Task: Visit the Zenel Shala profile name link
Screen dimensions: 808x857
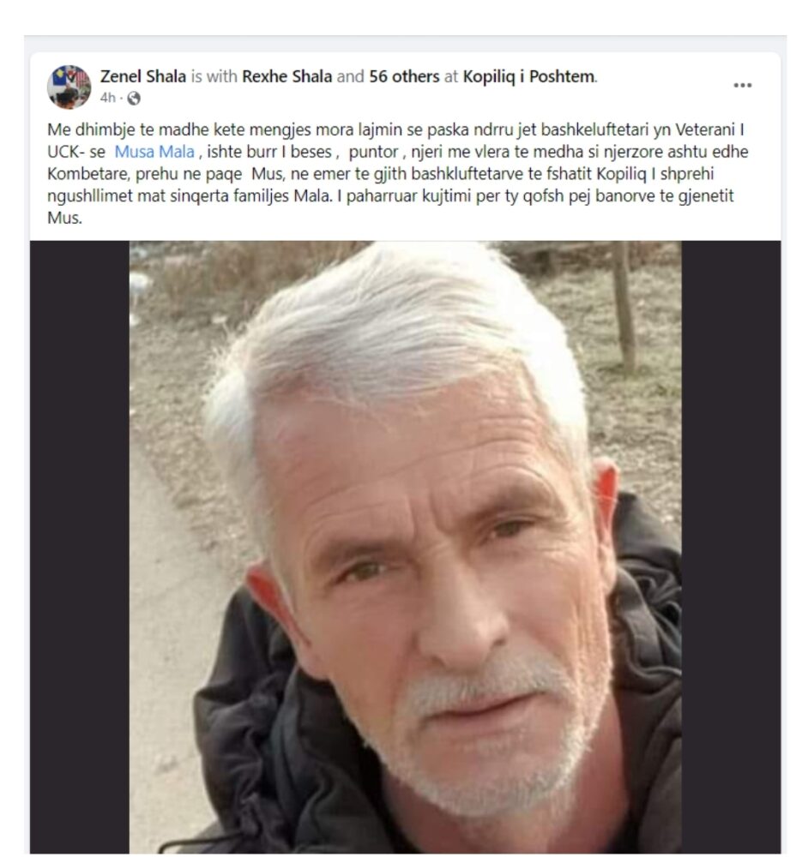Action: 142,76
